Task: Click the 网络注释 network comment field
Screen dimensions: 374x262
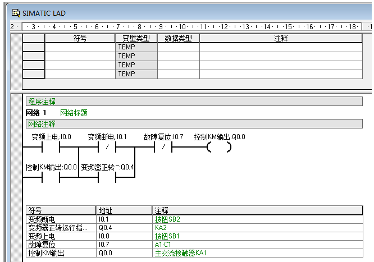Action: (194, 124)
